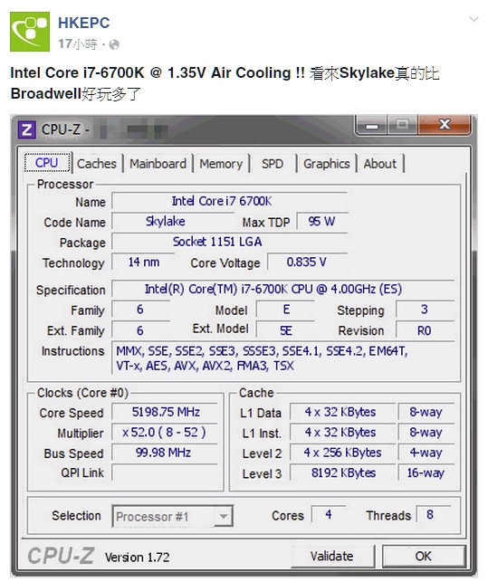Open the post timestamp 17小時

(x=78, y=44)
